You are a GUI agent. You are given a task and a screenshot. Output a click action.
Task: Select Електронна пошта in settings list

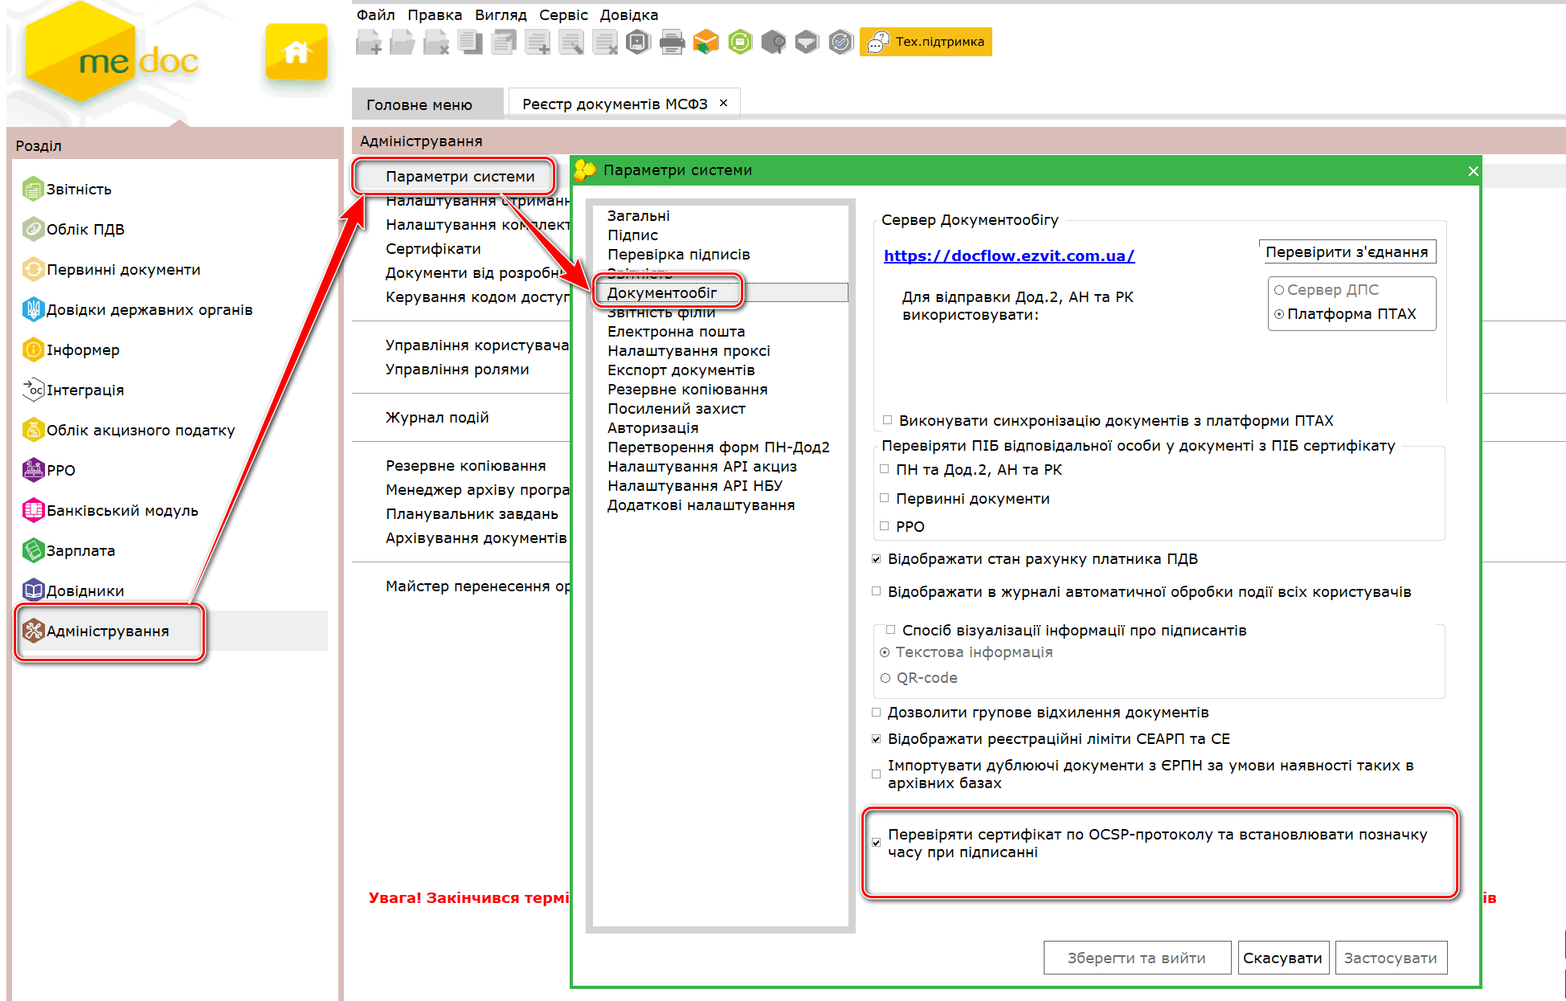pos(676,332)
